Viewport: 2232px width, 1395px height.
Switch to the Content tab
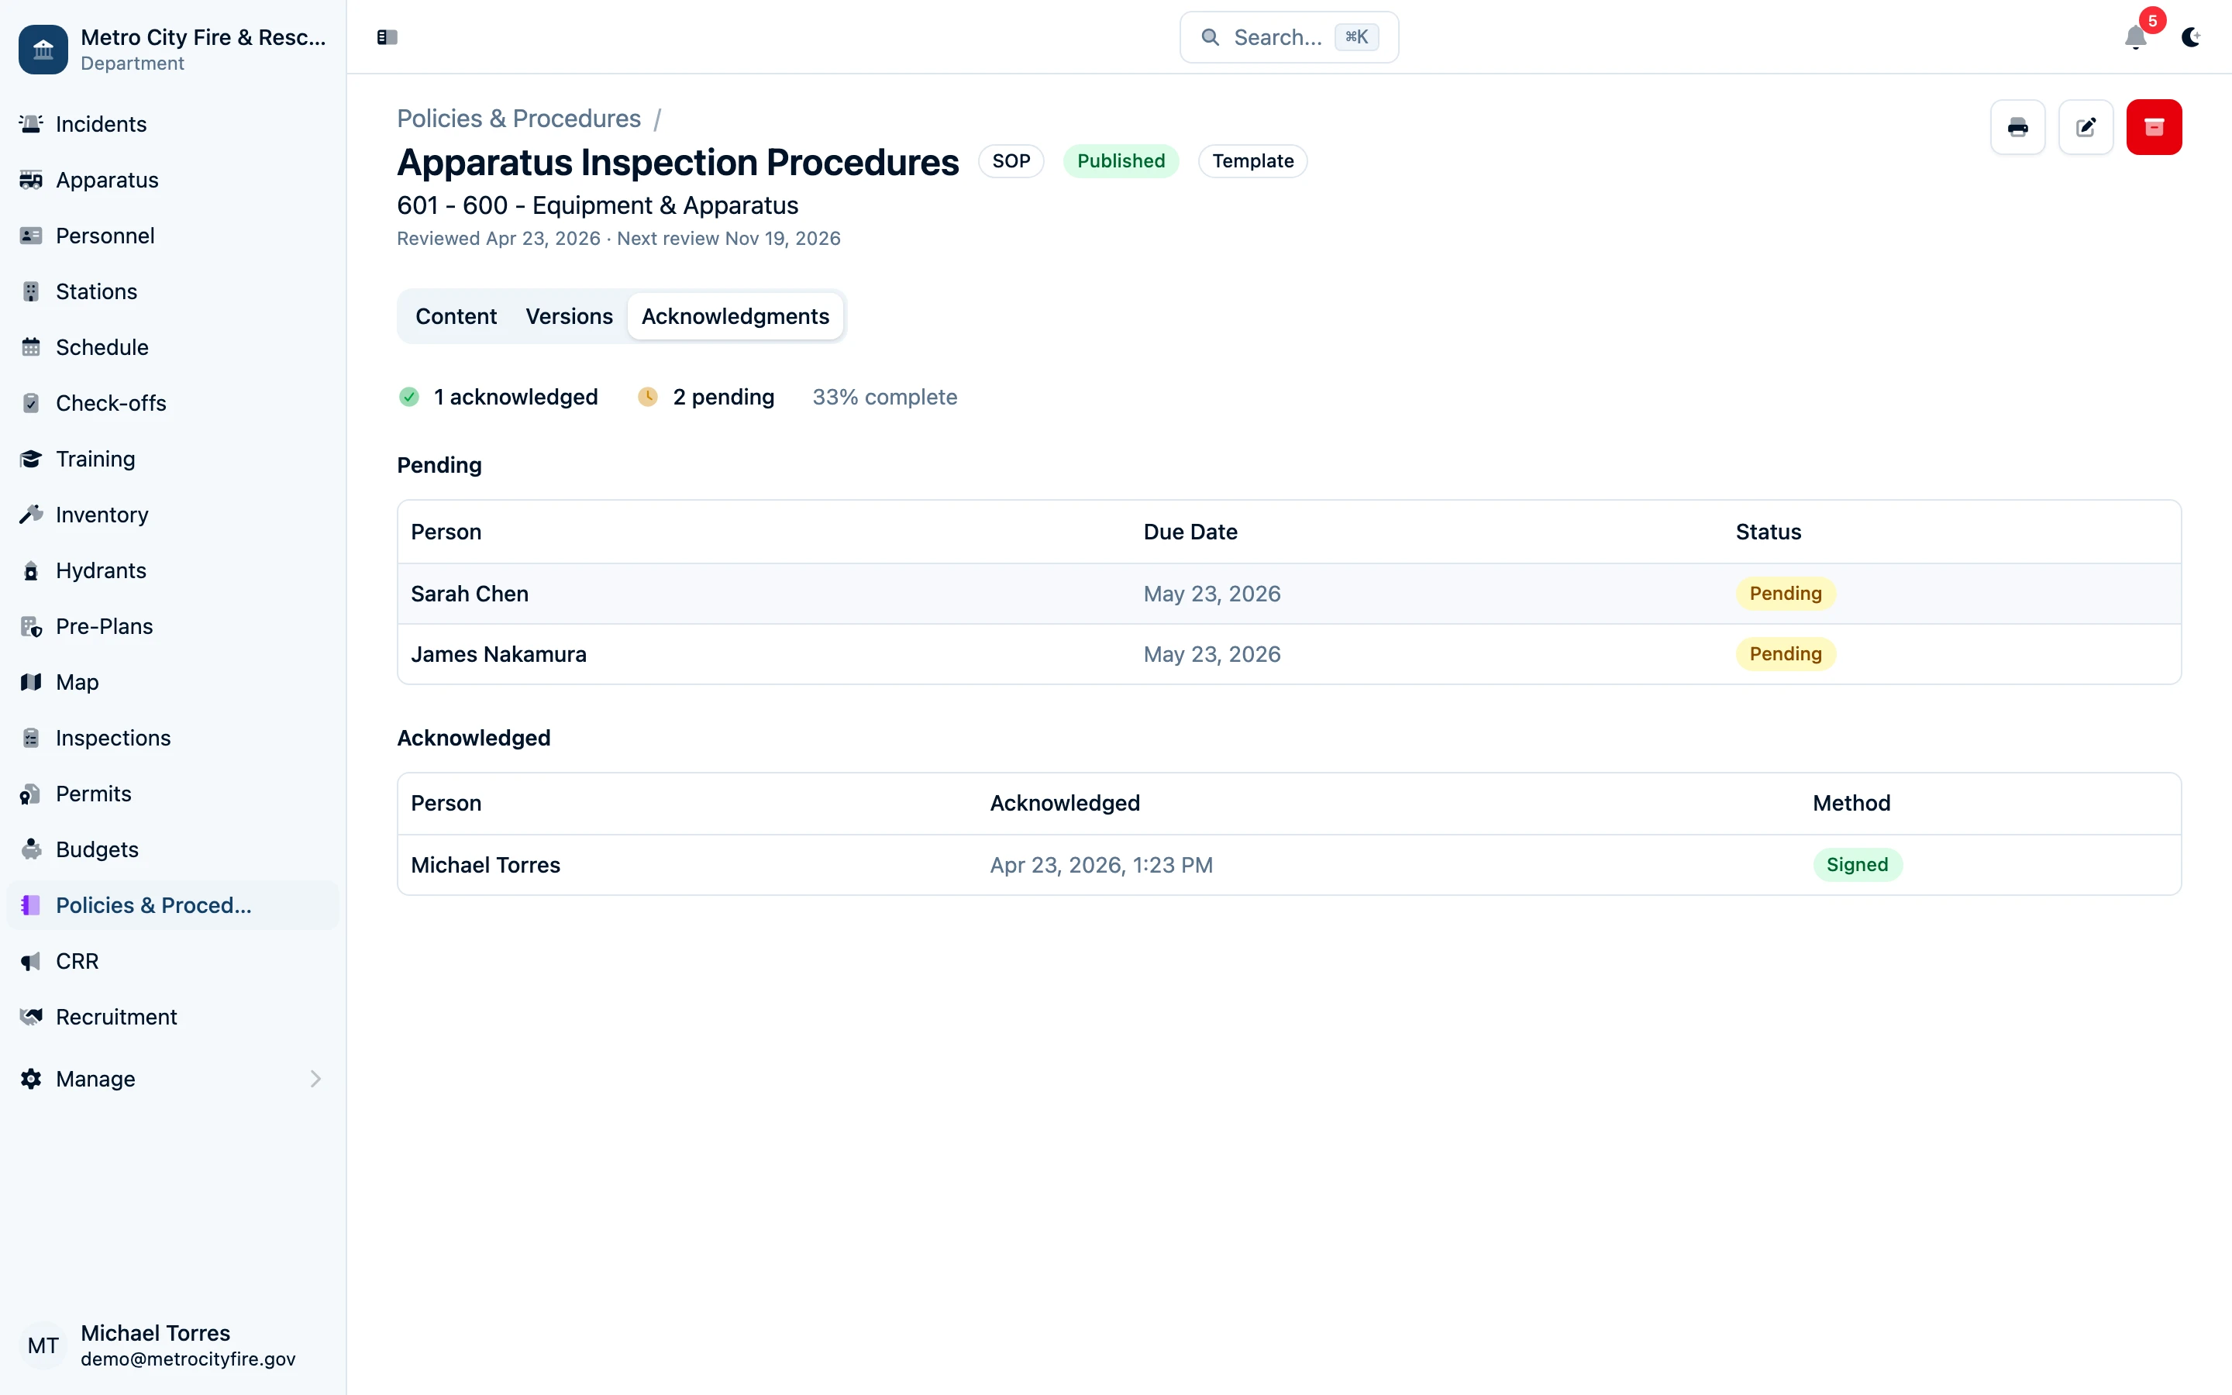pos(456,315)
